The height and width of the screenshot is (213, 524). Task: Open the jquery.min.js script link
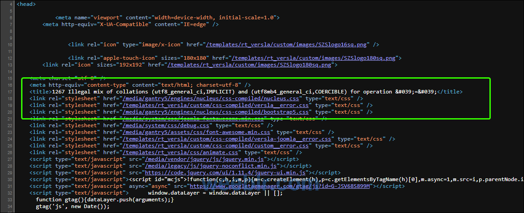click(x=204, y=159)
